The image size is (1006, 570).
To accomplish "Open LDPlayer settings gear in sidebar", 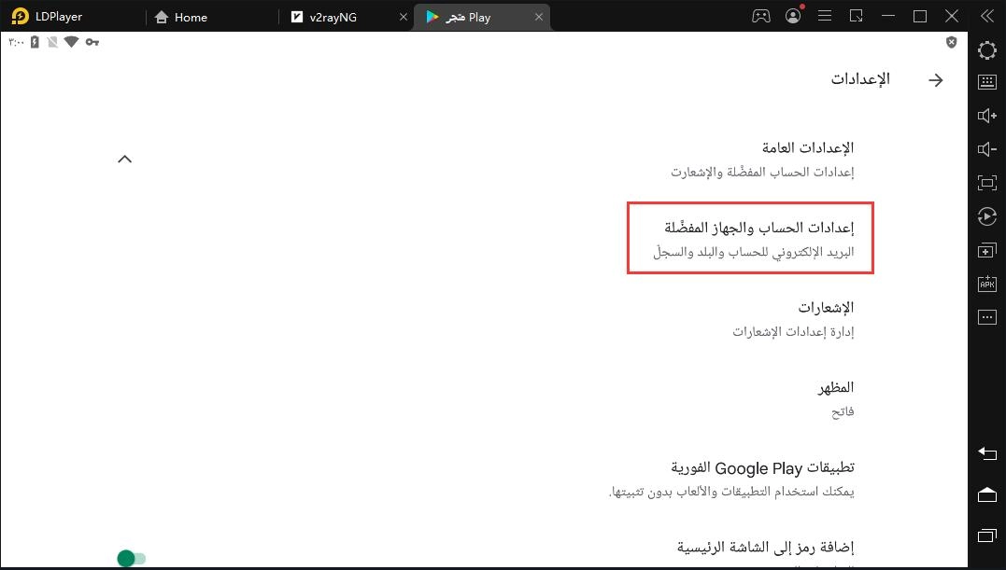I will pos(986,50).
